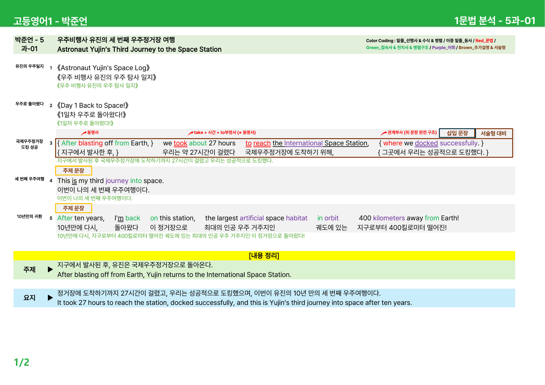Viewport: 545px width, 385px height.
Task: Click Red_문법 in the color legend
Action: click(x=484, y=41)
